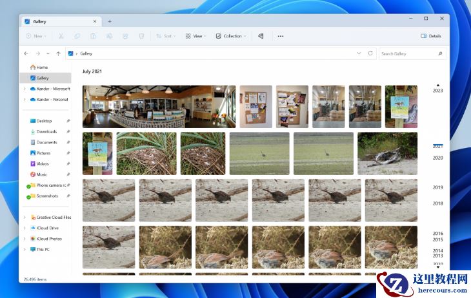Open the Sort dropdown
Image resolution: width=471 pixels, height=298 pixels.
[166, 36]
